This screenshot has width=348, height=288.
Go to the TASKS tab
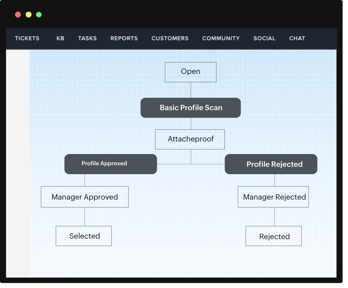[x=87, y=38]
